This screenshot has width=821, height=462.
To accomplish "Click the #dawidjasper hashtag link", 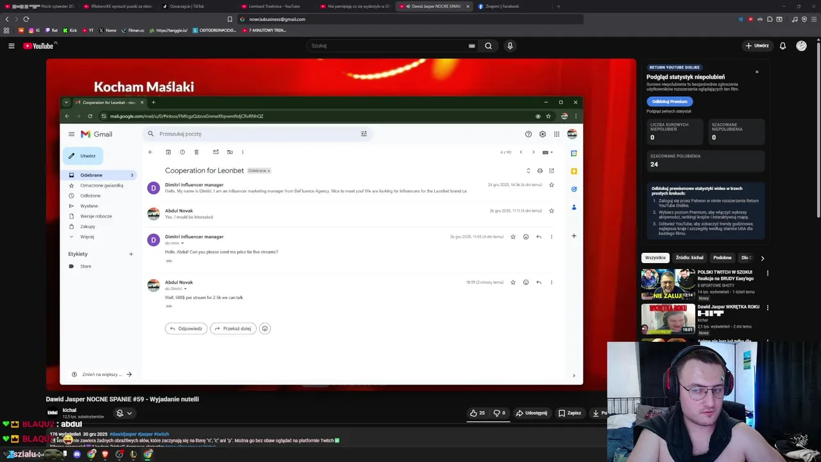I will click(122, 434).
